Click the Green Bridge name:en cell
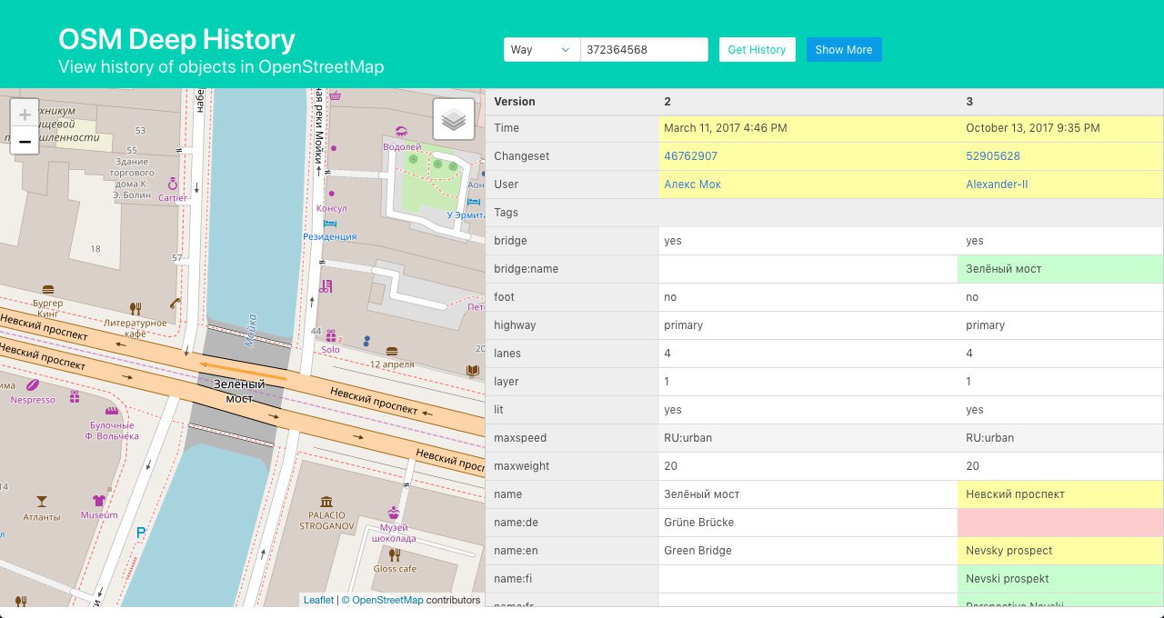1164x618 pixels. click(808, 551)
